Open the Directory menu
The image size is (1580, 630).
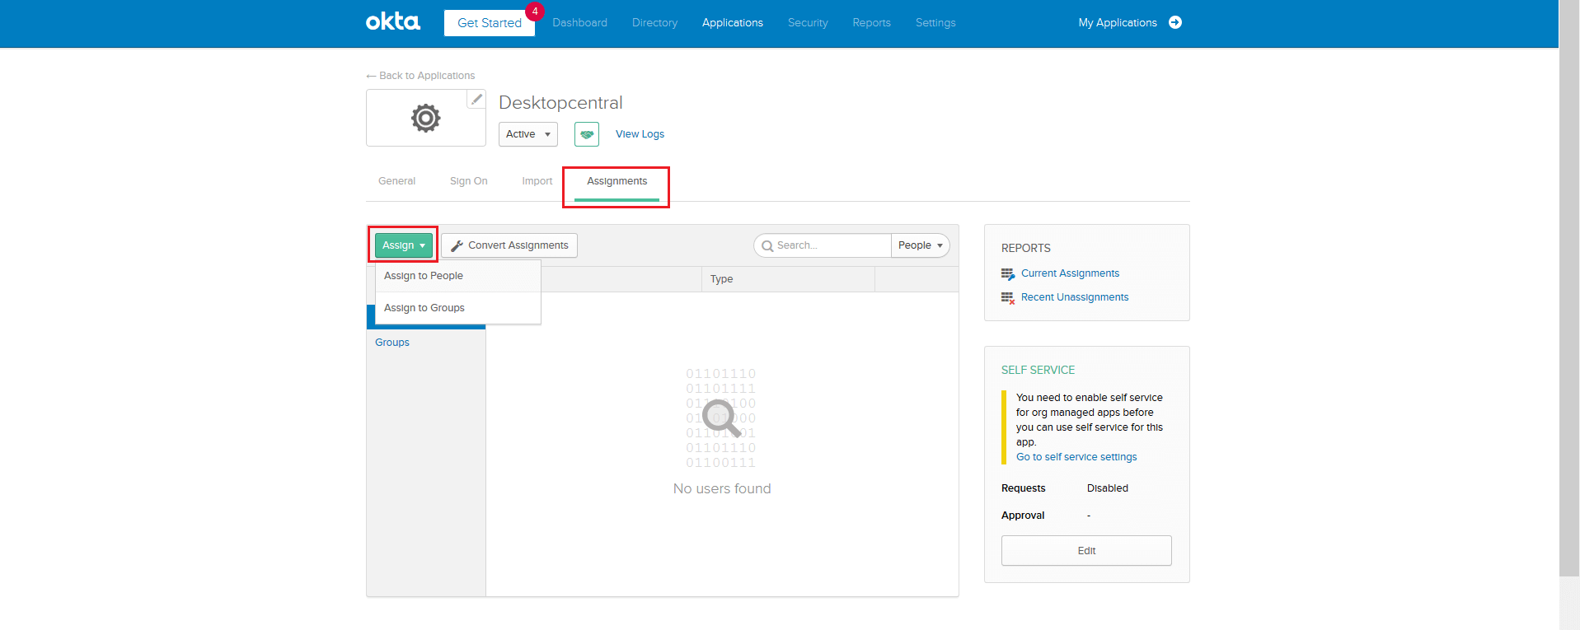(654, 23)
